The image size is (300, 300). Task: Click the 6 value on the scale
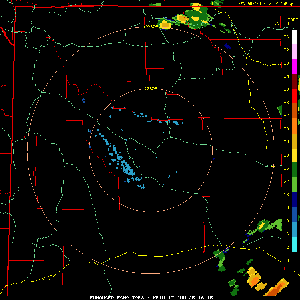point(288,234)
